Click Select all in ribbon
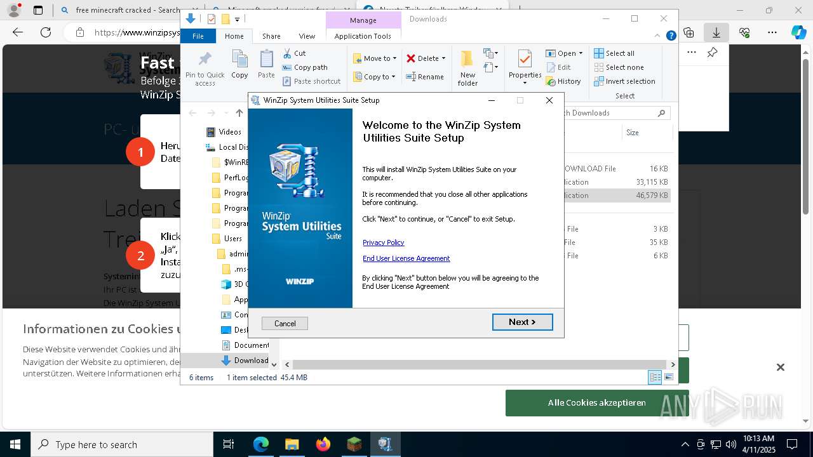The image size is (813, 457). (614, 53)
